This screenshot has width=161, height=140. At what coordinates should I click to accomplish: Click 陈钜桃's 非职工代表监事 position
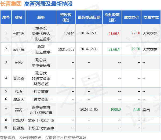41,128
